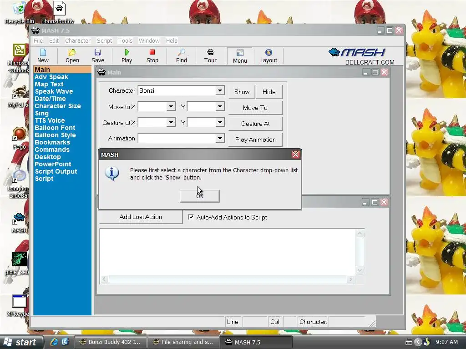Select Balloon Font in the sidebar
This screenshot has height=349, width=466.
pos(55,128)
